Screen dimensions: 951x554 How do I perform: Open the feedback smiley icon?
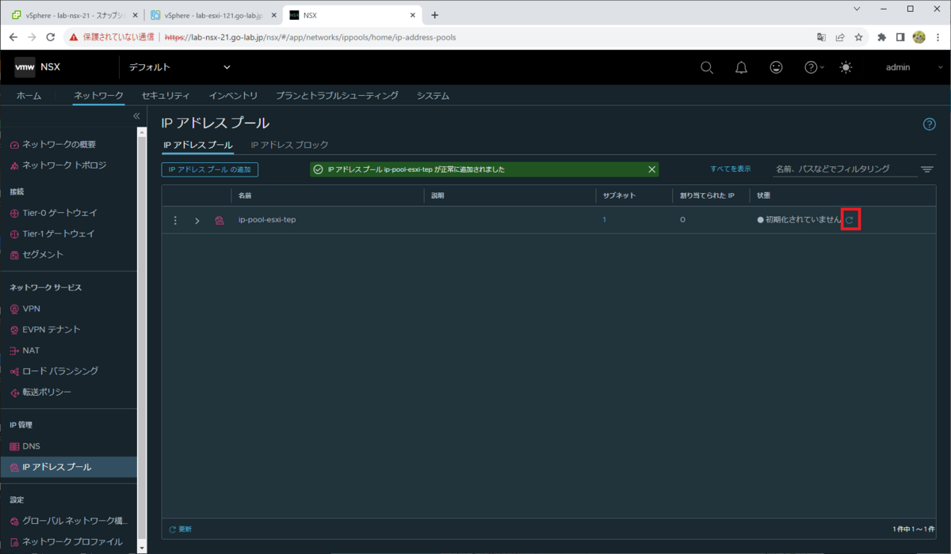coord(776,67)
